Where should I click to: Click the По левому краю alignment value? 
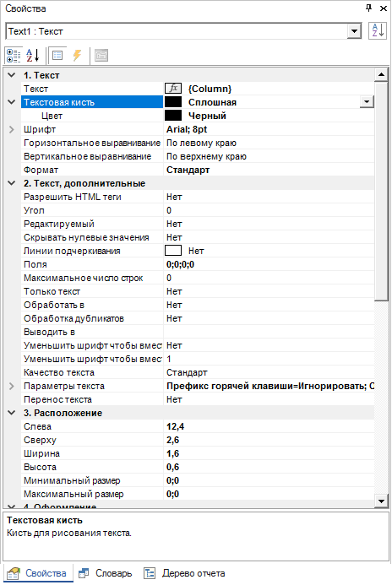coord(201,143)
